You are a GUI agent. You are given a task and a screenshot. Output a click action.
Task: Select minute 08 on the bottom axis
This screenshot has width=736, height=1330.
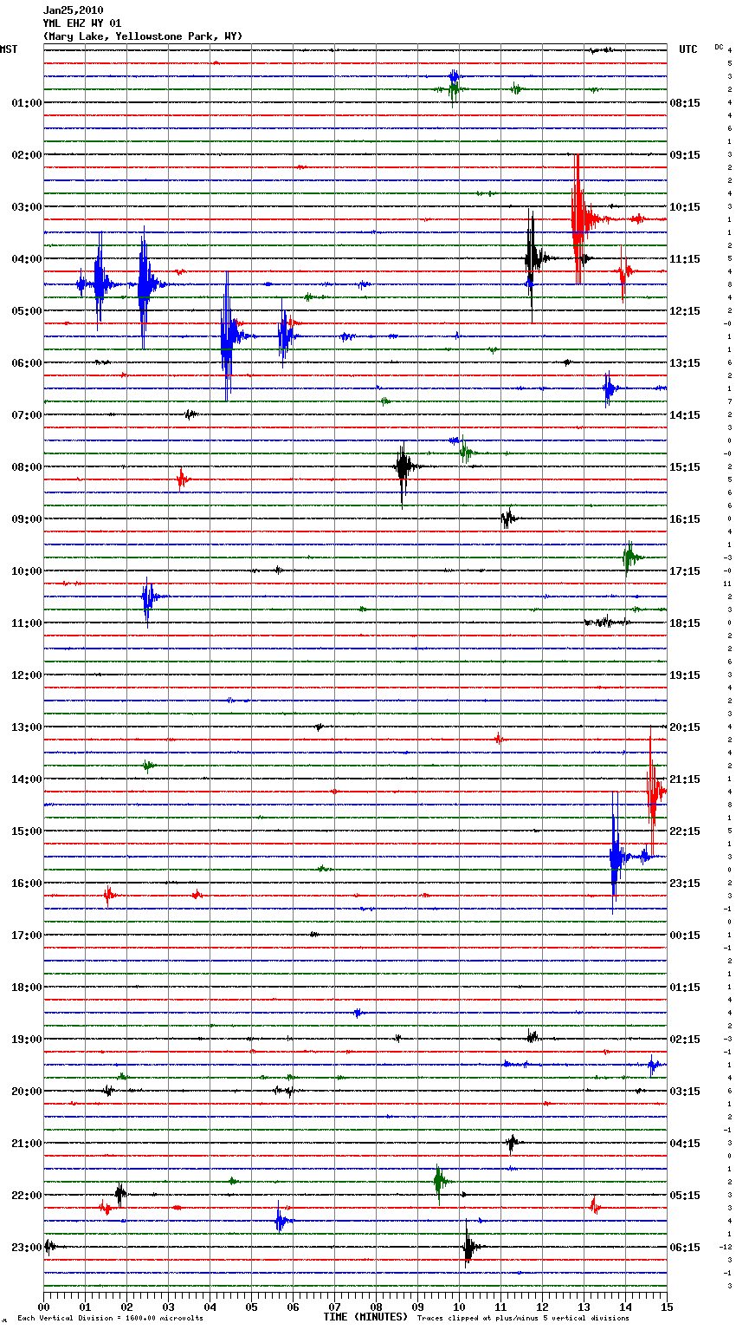pyautogui.click(x=376, y=1307)
